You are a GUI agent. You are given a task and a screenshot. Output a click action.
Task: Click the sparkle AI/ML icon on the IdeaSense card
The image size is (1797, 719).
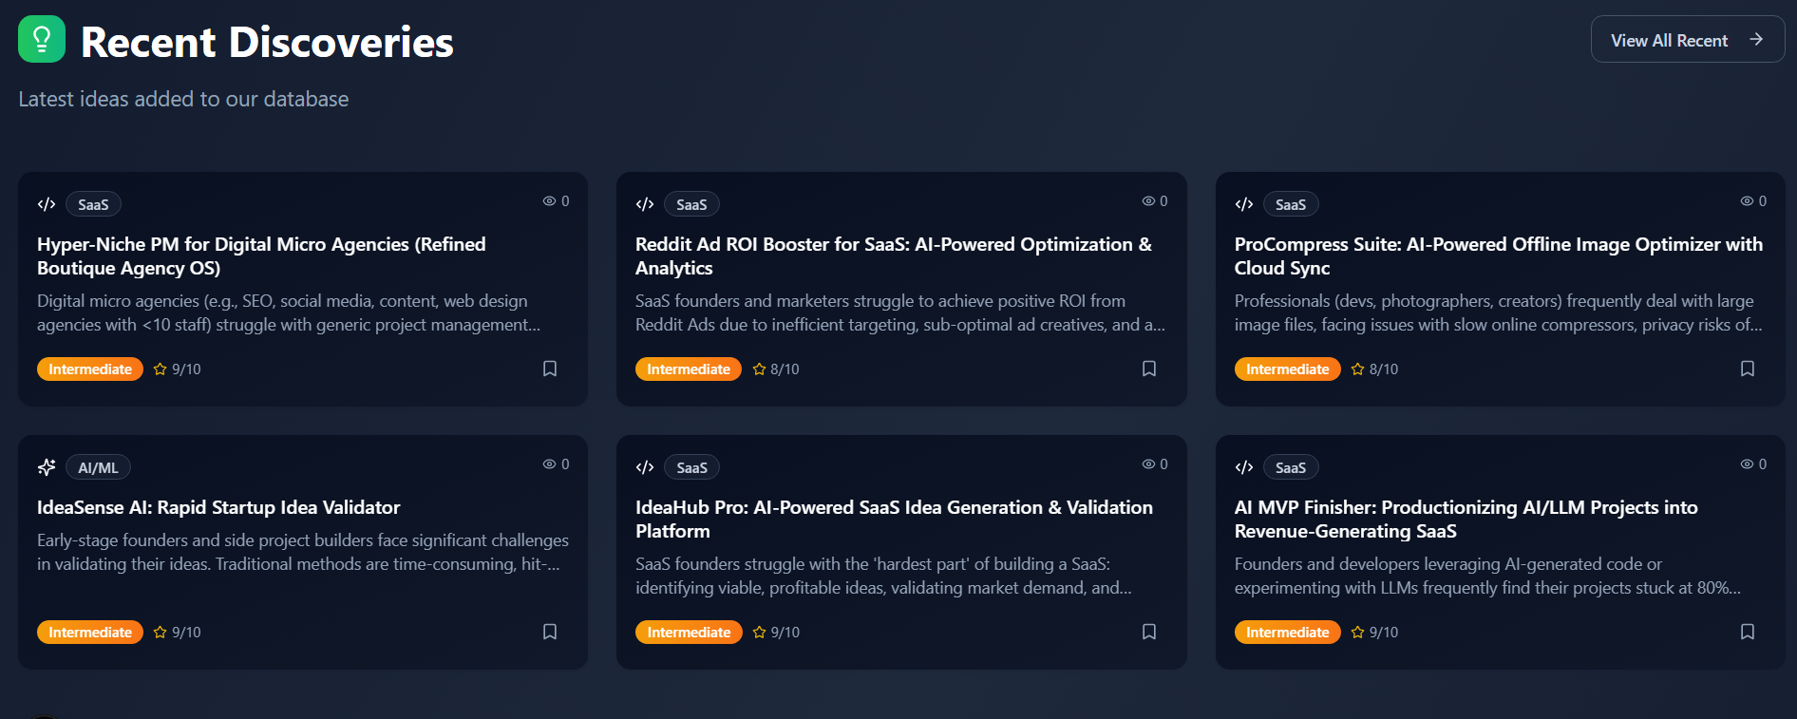tap(47, 467)
